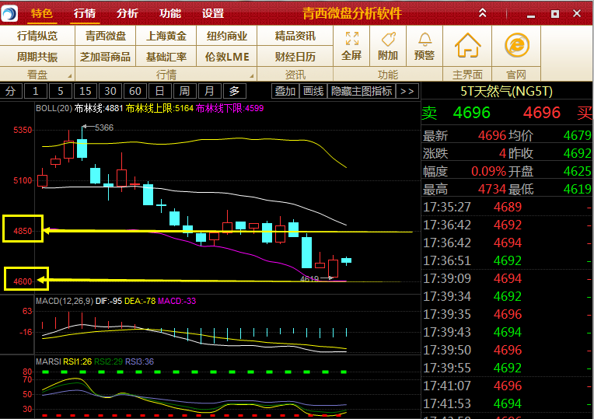The width and height of the screenshot is (594, 419).
Task: Select the 芝加哥商品 market
Action: [105, 57]
